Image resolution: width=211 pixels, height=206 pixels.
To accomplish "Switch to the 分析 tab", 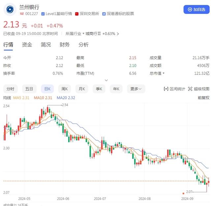I will pyautogui.click(x=83, y=45).
